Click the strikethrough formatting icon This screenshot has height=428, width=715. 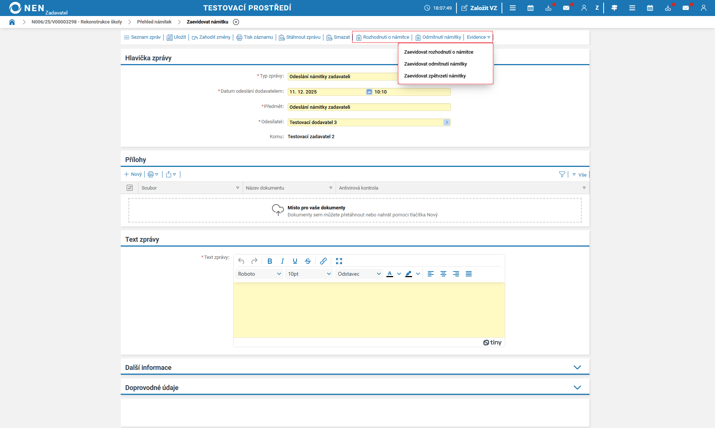(x=308, y=261)
